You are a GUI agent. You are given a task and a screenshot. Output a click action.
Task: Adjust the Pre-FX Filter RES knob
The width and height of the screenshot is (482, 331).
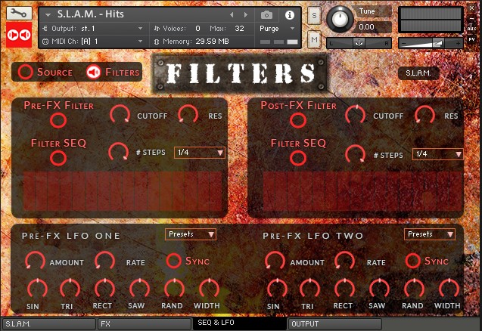point(188,114)
